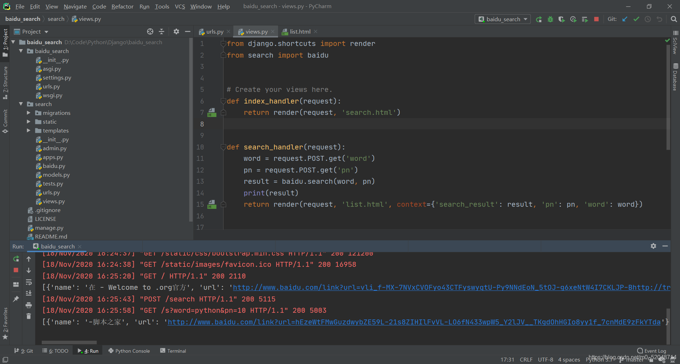
Task: Show Git history clock icon
Action: [648, 19]
